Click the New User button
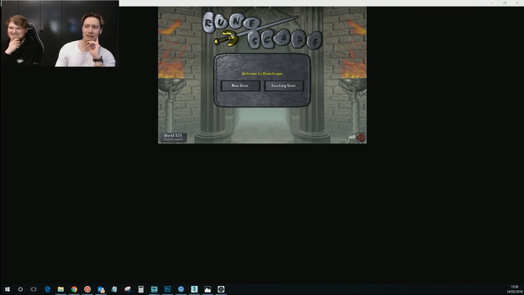524x295 pixels. pos(240,85)
